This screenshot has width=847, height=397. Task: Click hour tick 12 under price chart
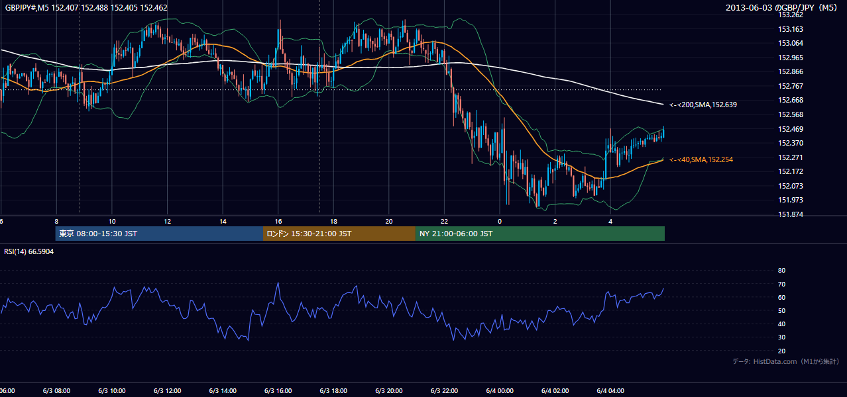pos(167,222)
